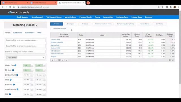Open browser home icon
This screenshot has height=102, width=181.
(x=14, y=7)
